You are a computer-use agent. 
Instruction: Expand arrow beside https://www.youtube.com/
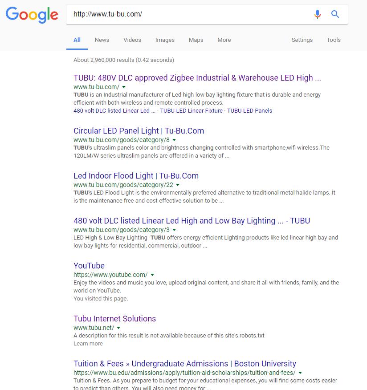152,275
